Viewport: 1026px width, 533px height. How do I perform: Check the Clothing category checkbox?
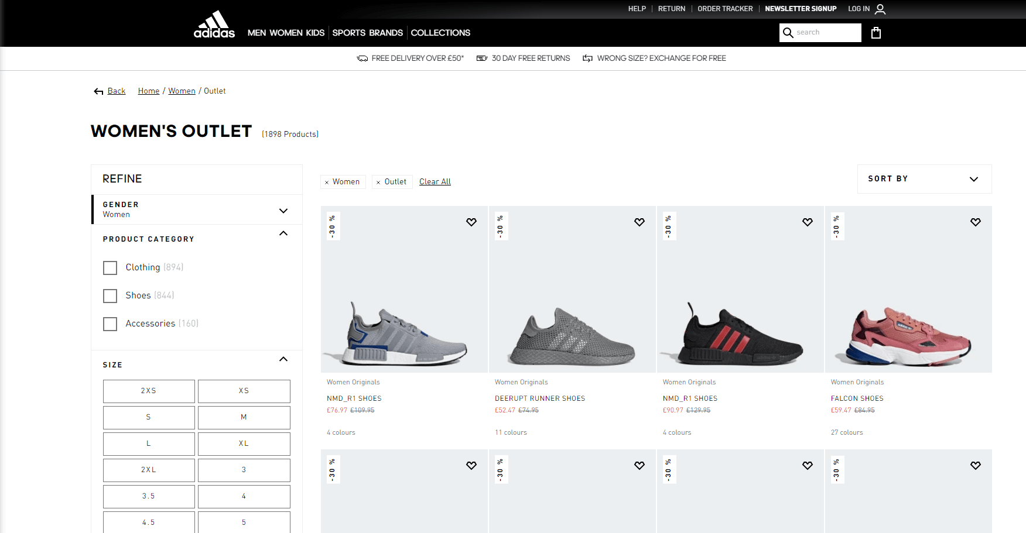point(110,268)
